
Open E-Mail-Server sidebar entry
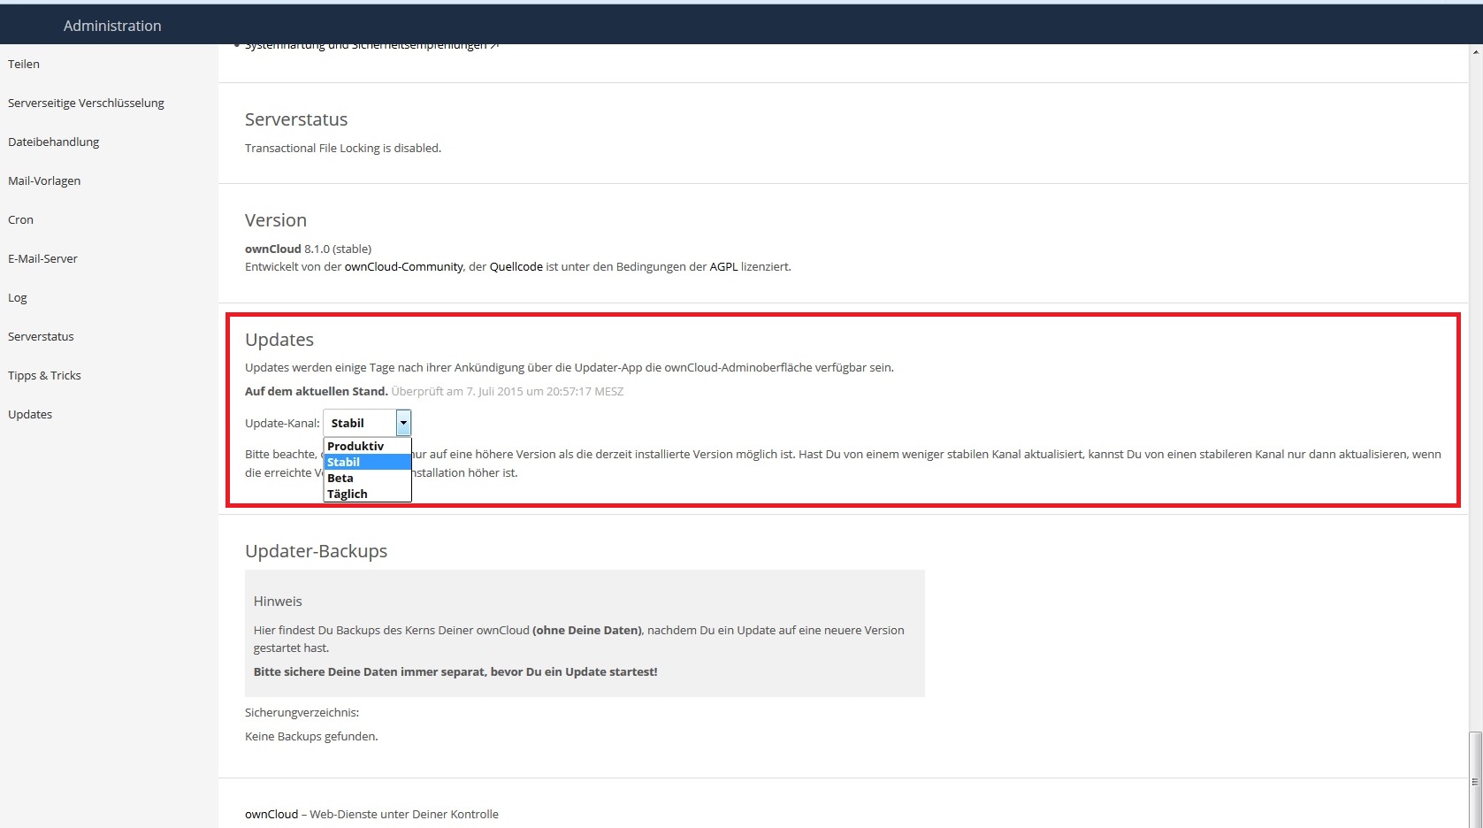pyautogui.click(x=42, y=258)
